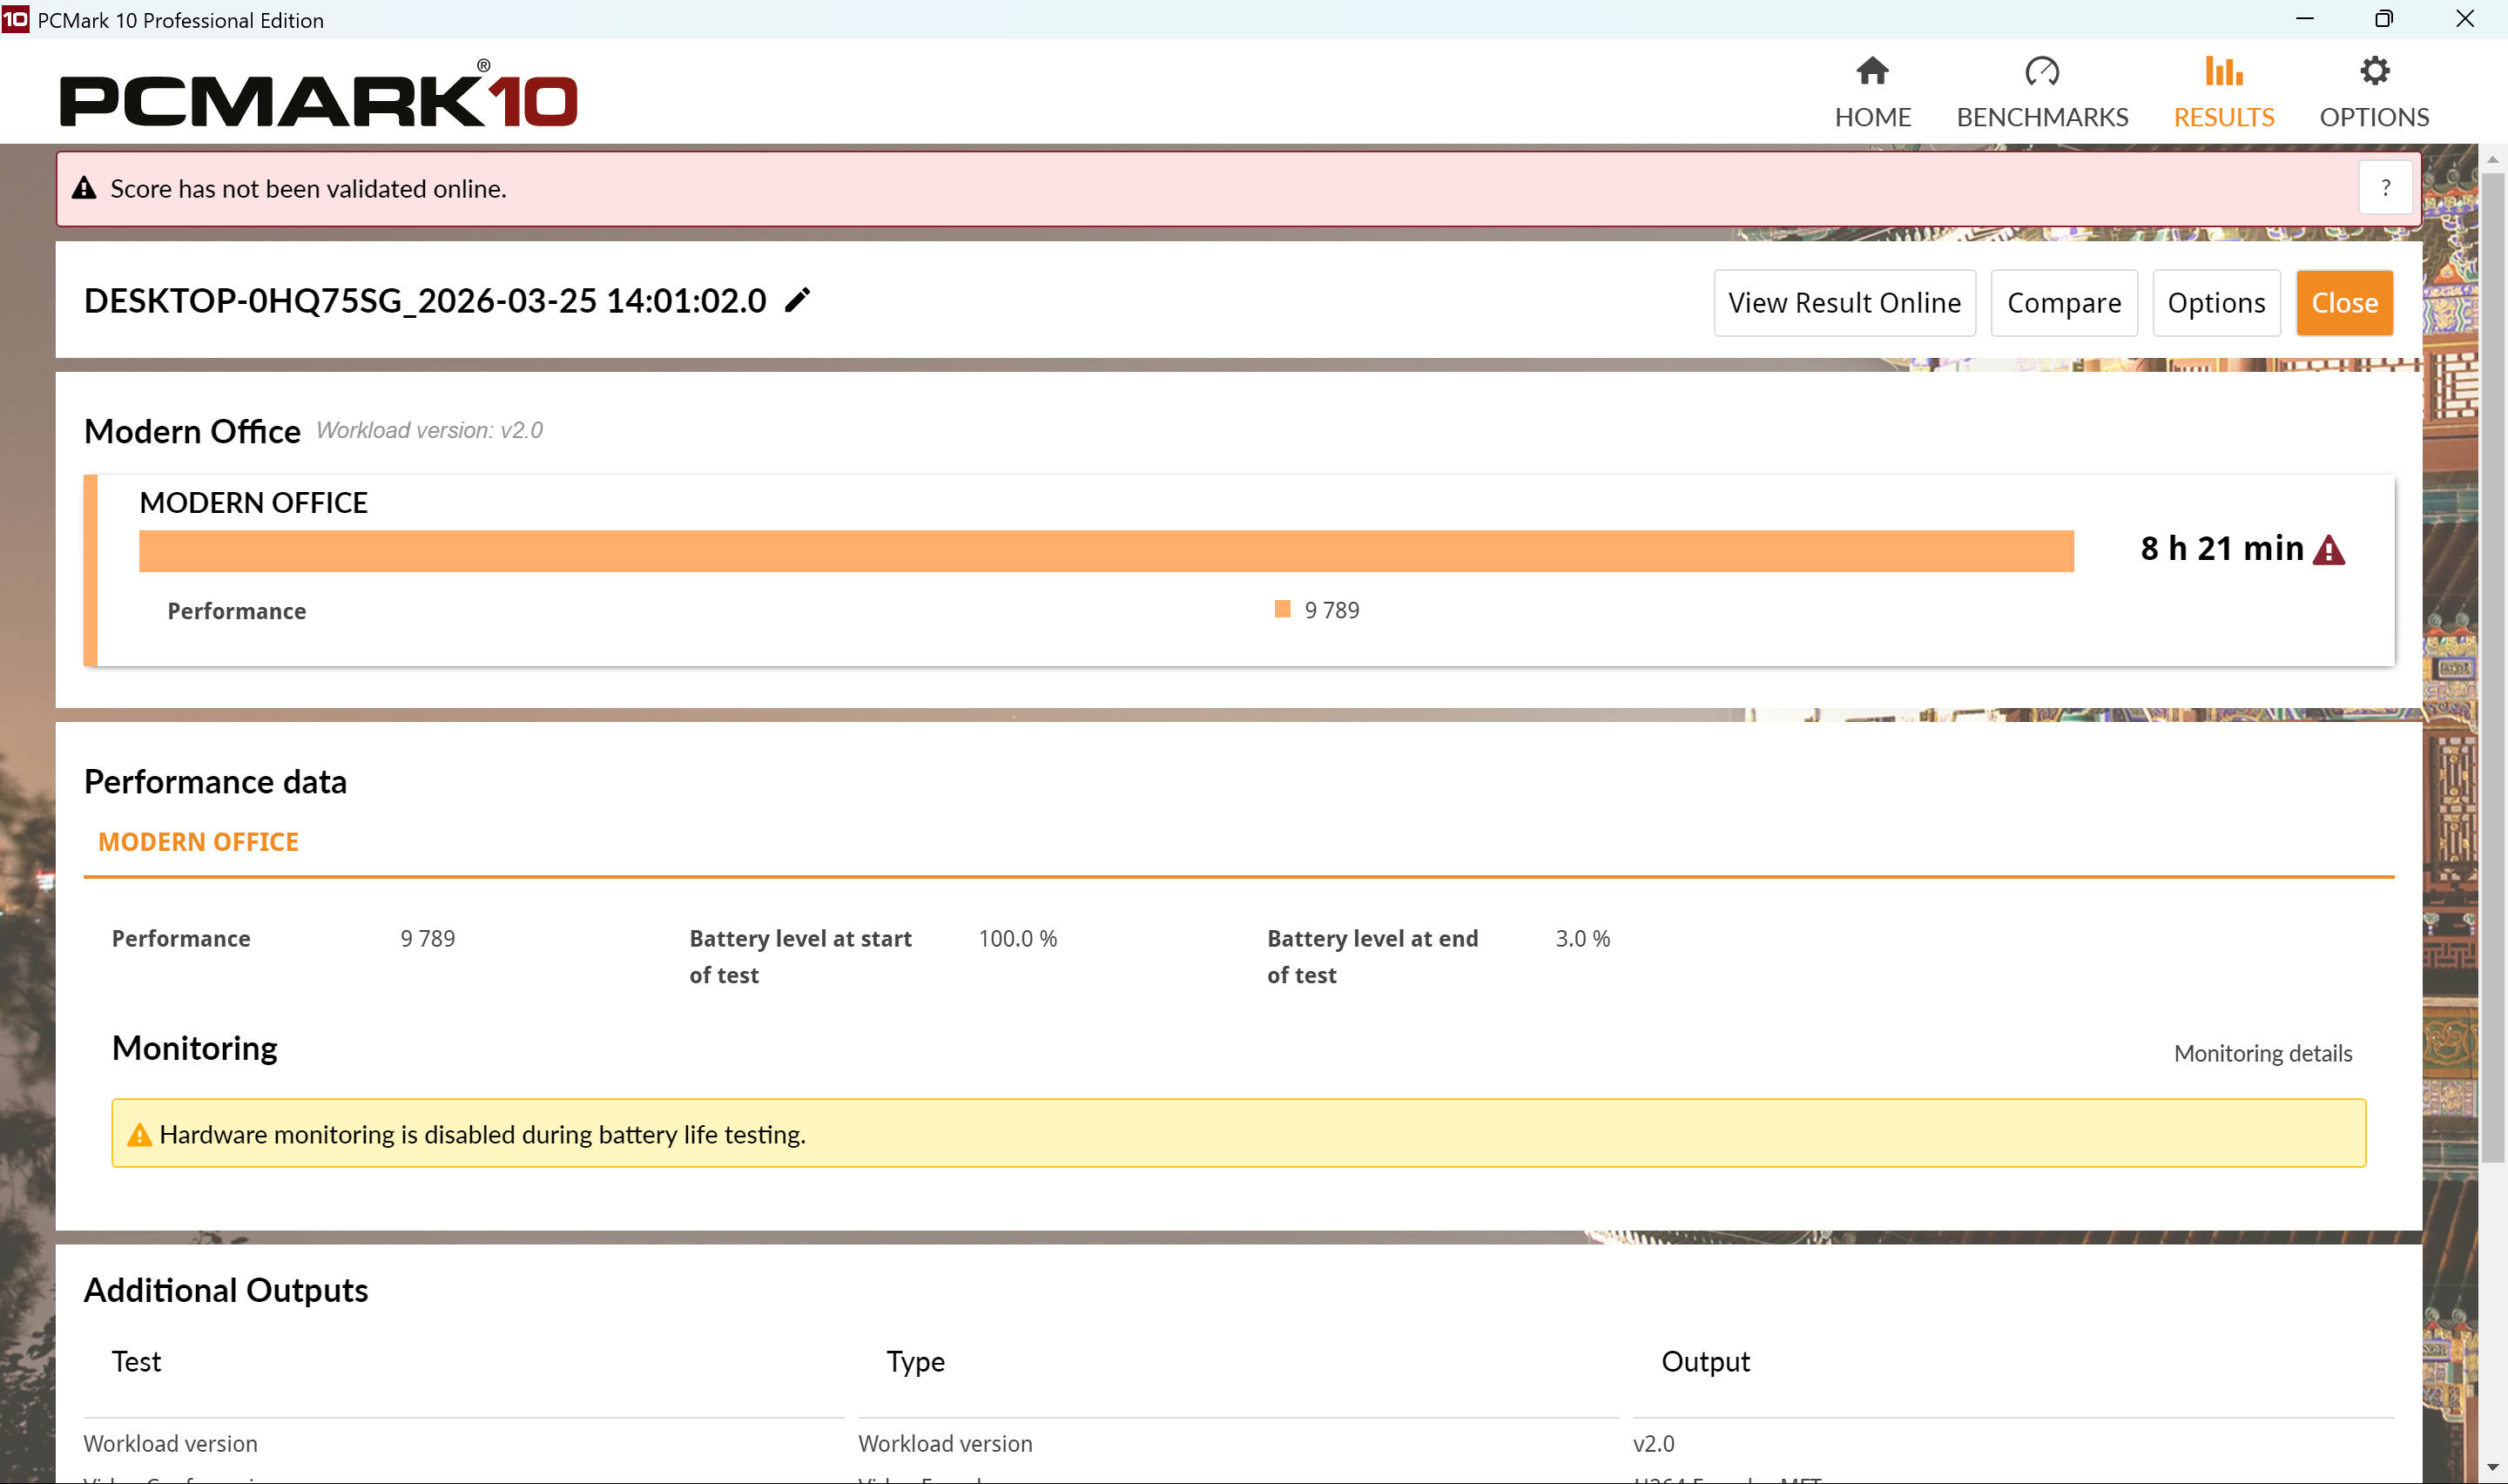This screenshot has width=2508, height=1484.
Task: Click the Performance data heading
Action: pos(215,781)
